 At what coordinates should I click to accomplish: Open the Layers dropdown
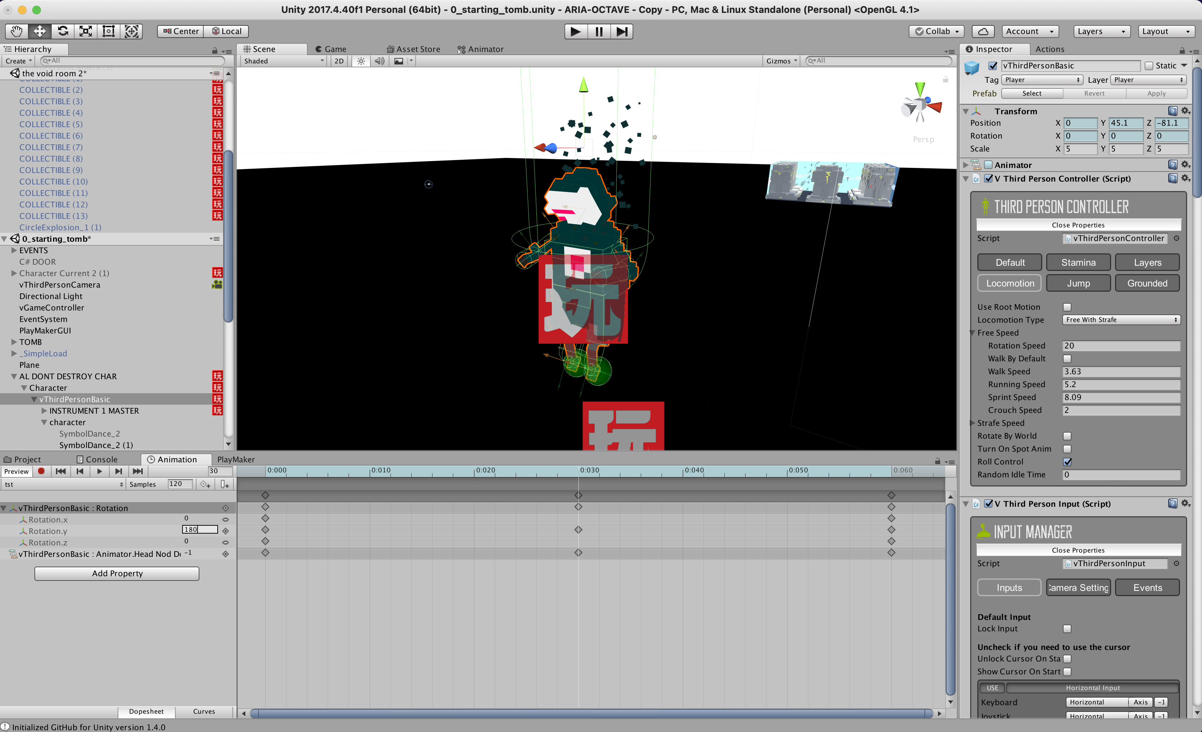pyautogui.click(x=1102, y=31)
